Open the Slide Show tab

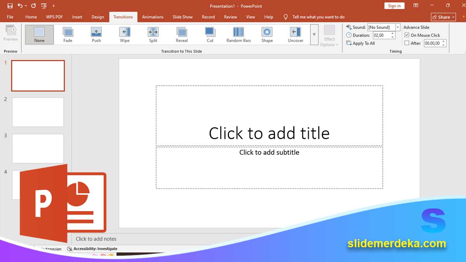(183, 17)
